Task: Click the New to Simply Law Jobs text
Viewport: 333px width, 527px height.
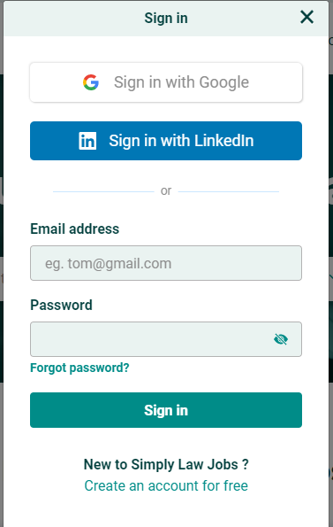Action: [x=166, y=464]
